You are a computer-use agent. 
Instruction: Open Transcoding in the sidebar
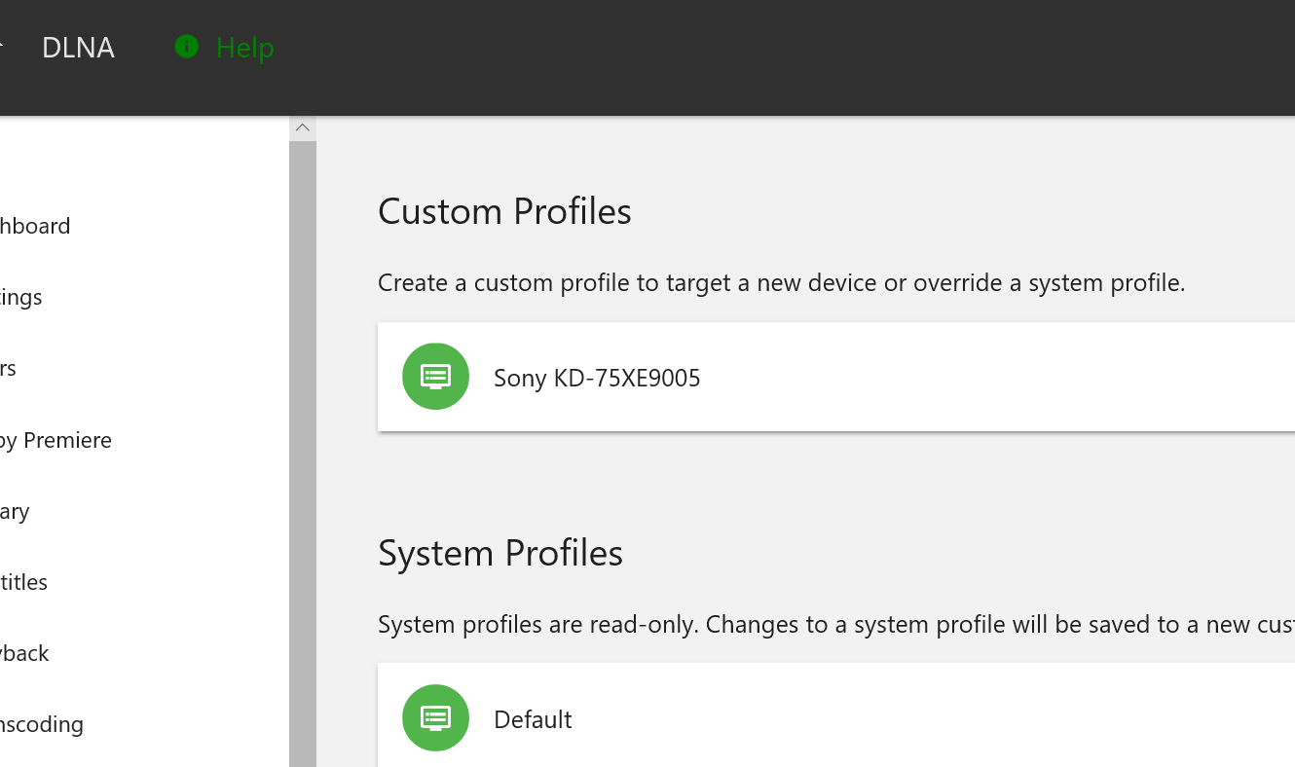coord(42,724)
